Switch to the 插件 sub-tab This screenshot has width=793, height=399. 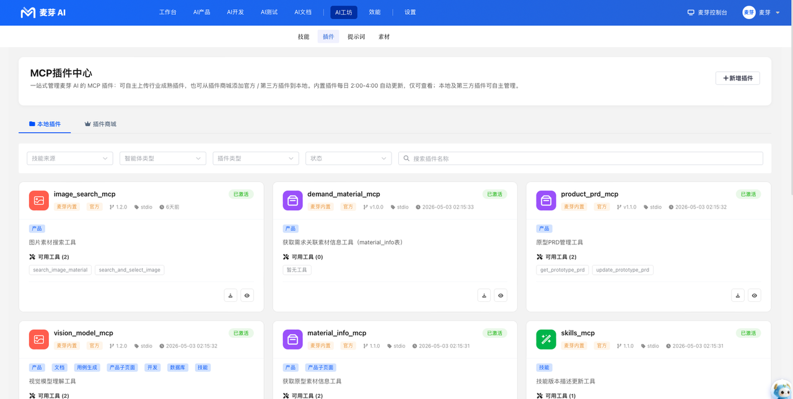(x=328, y=36)
